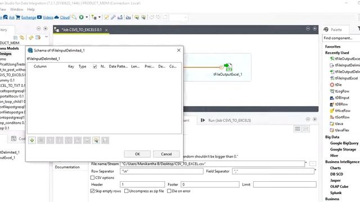360x202 pixels.
Task: Run the job with green play toolbar icon
Action: click(81, 17)
